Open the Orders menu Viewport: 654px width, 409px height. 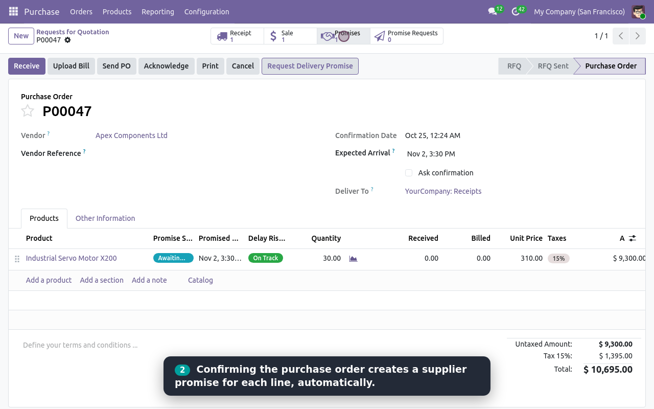coord(81,11)
